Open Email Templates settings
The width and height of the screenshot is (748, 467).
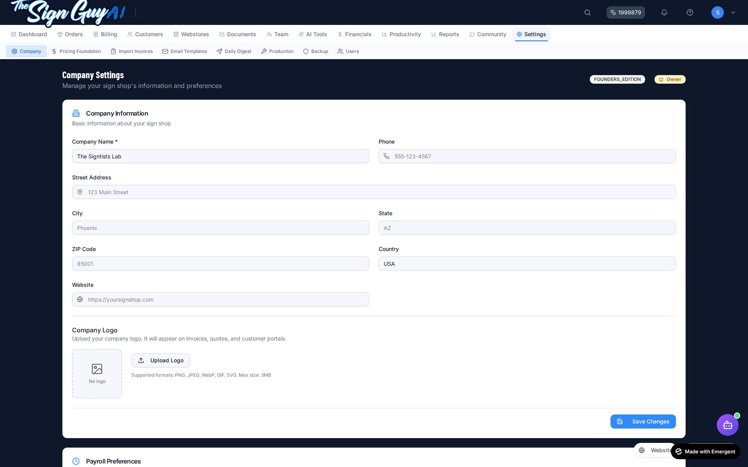[x=185, y=51]
